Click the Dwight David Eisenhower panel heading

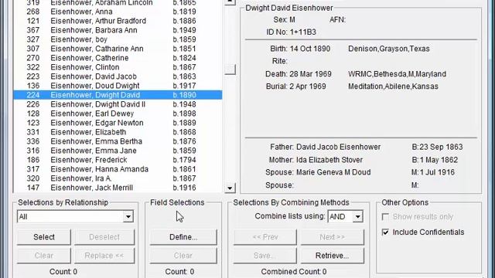289,8
